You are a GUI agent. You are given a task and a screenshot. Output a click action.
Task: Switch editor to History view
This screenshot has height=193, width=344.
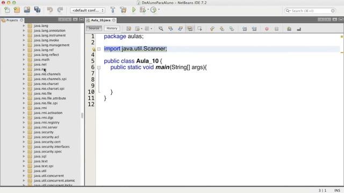[x=112, y=28]
